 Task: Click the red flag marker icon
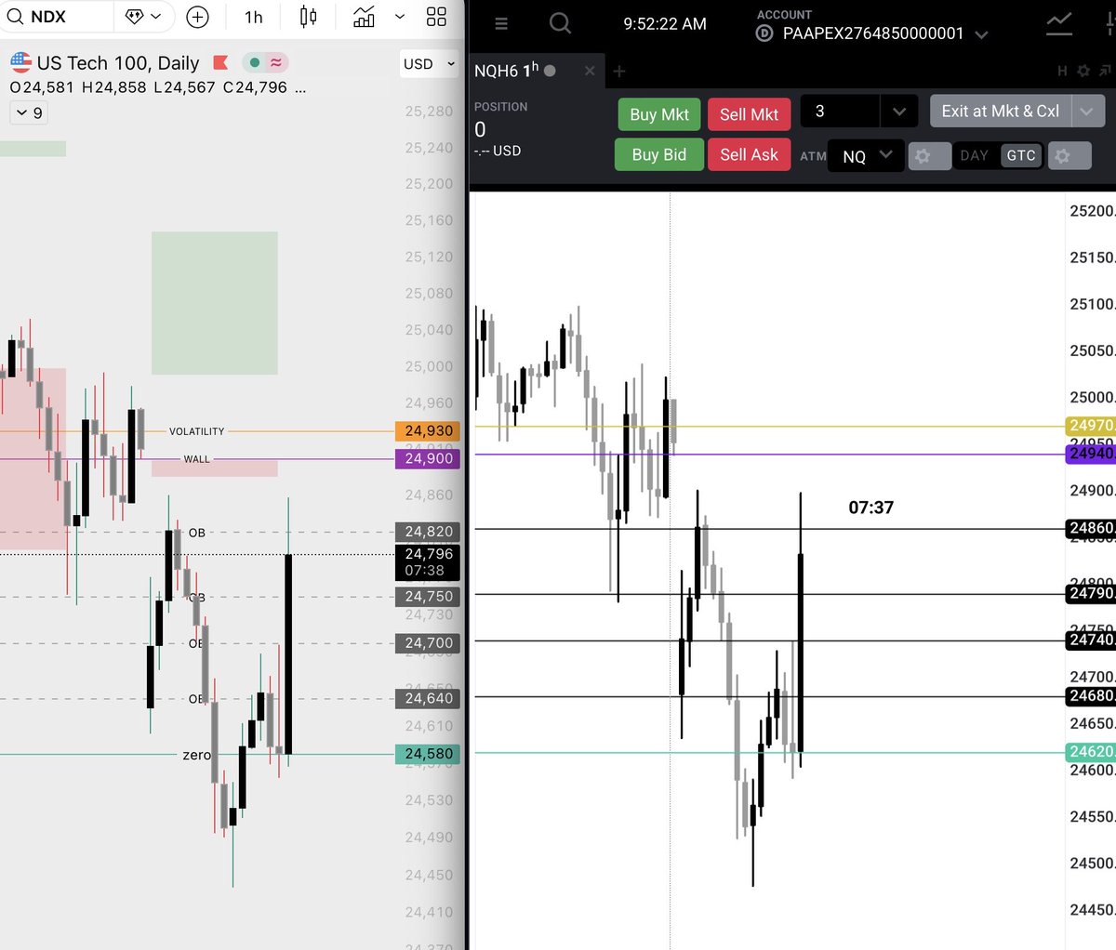tap(220, 62)
